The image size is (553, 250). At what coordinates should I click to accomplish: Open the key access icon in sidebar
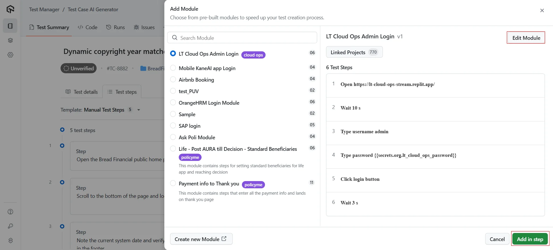point(10,226)
